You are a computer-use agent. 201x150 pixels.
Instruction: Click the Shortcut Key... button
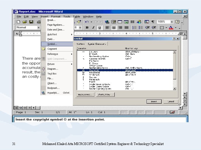pos(105,95)
